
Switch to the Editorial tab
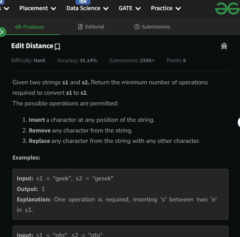pyautogui.click(x=91, y=27)
